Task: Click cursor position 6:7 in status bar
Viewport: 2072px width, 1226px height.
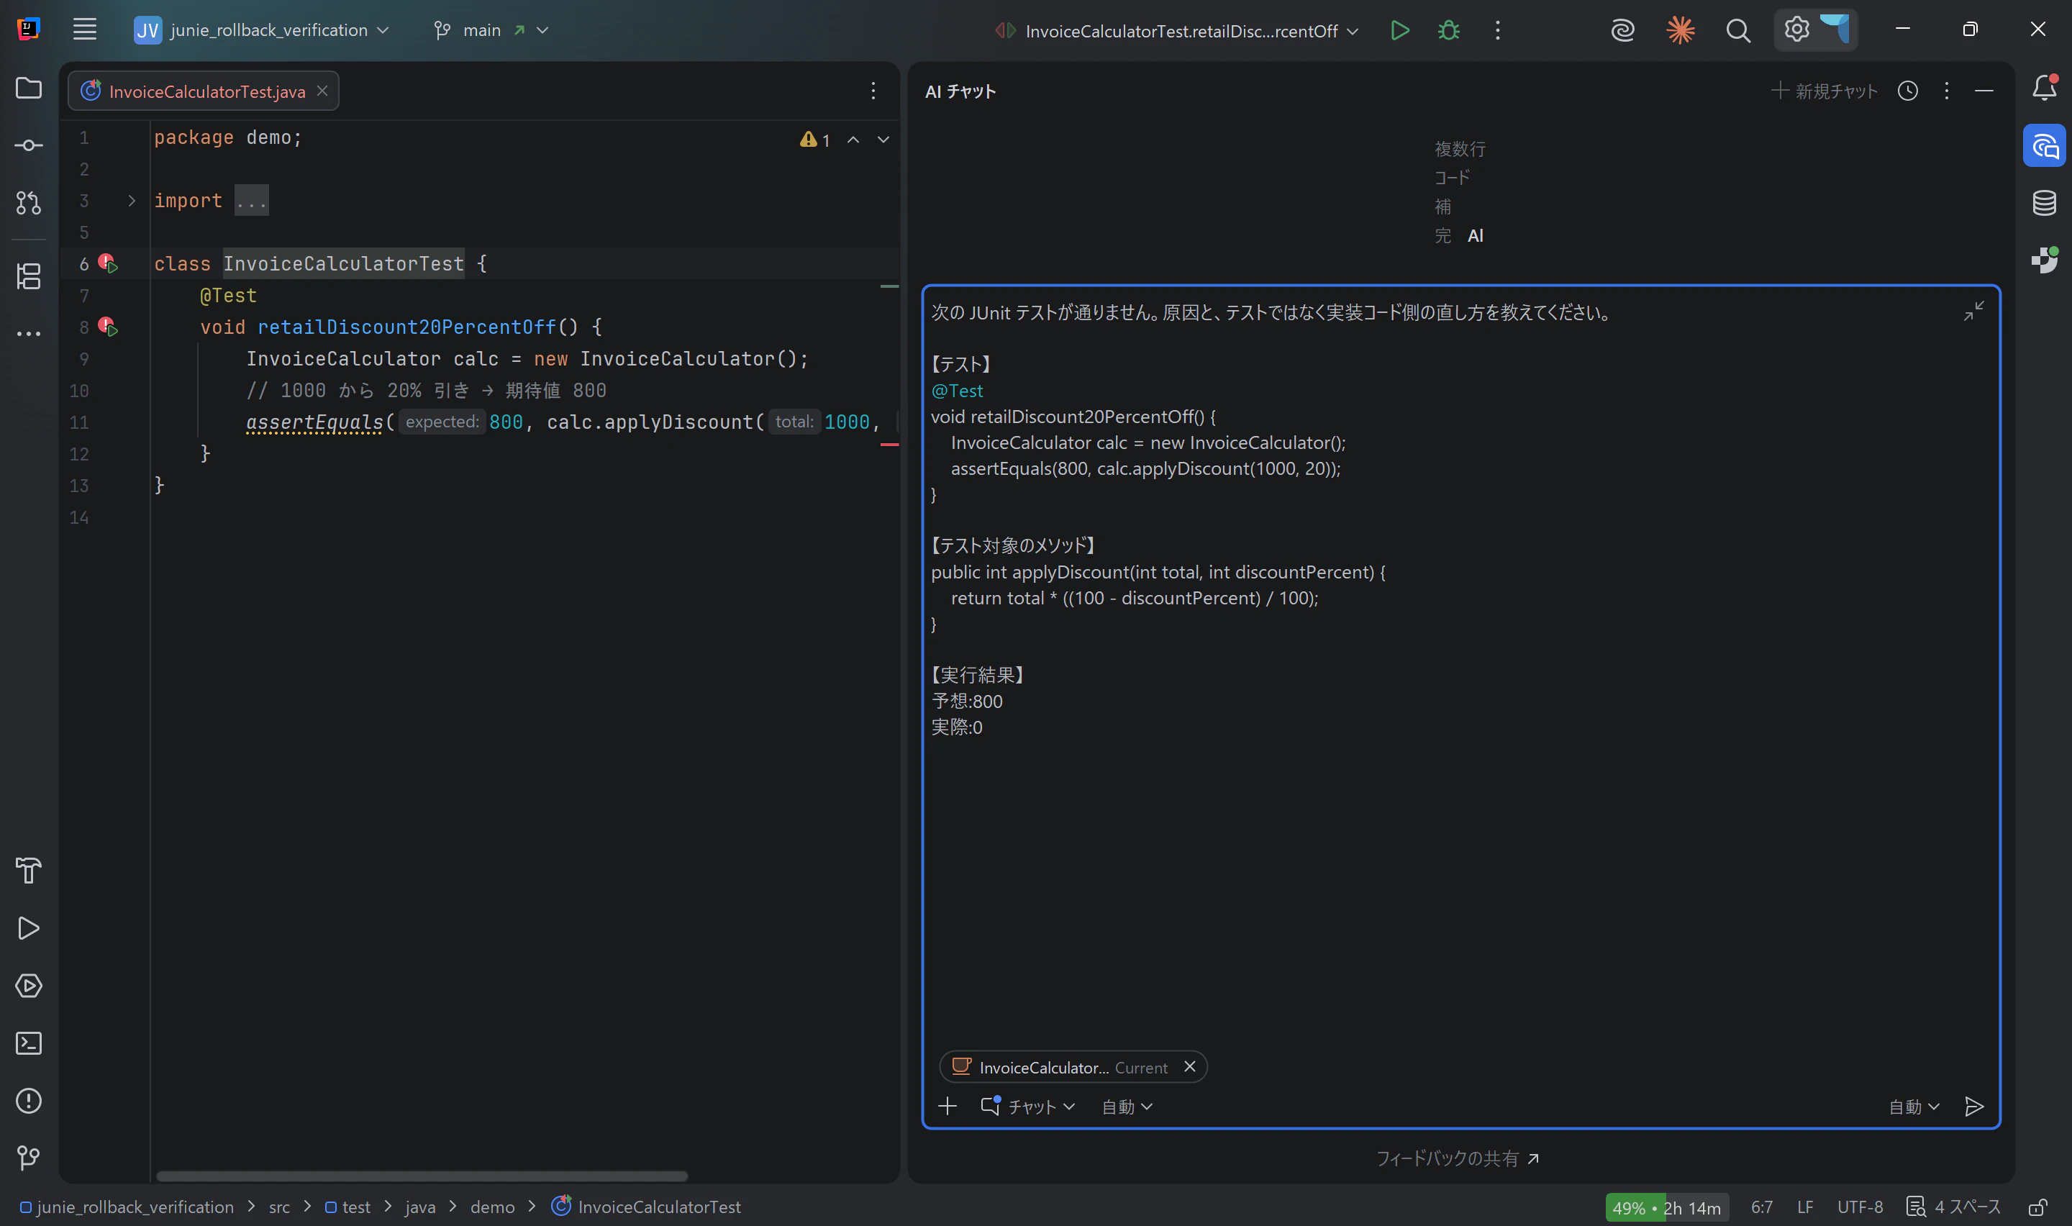Action: click(x=1761, y=1207)
